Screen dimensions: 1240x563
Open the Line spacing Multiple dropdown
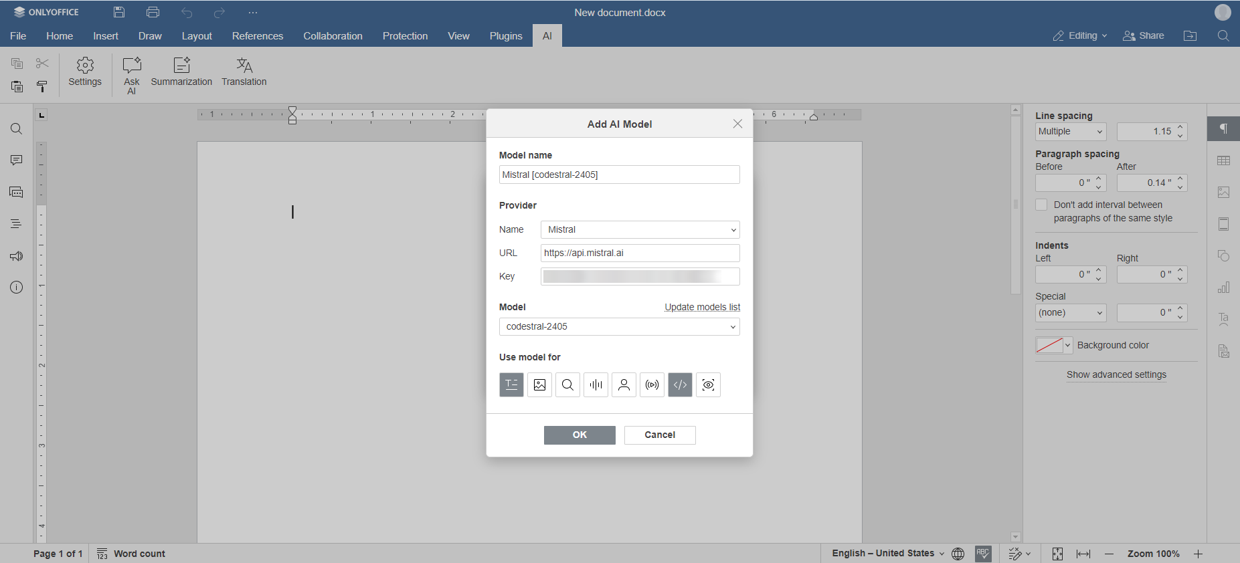point(1070,132)
